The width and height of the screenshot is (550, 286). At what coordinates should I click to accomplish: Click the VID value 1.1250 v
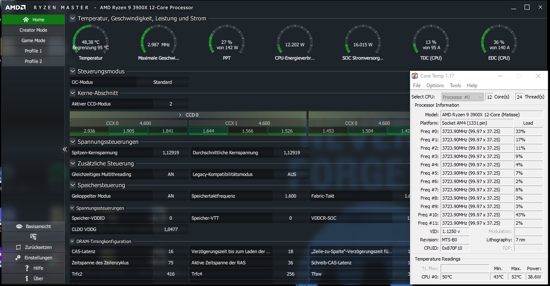pos(455,231)
